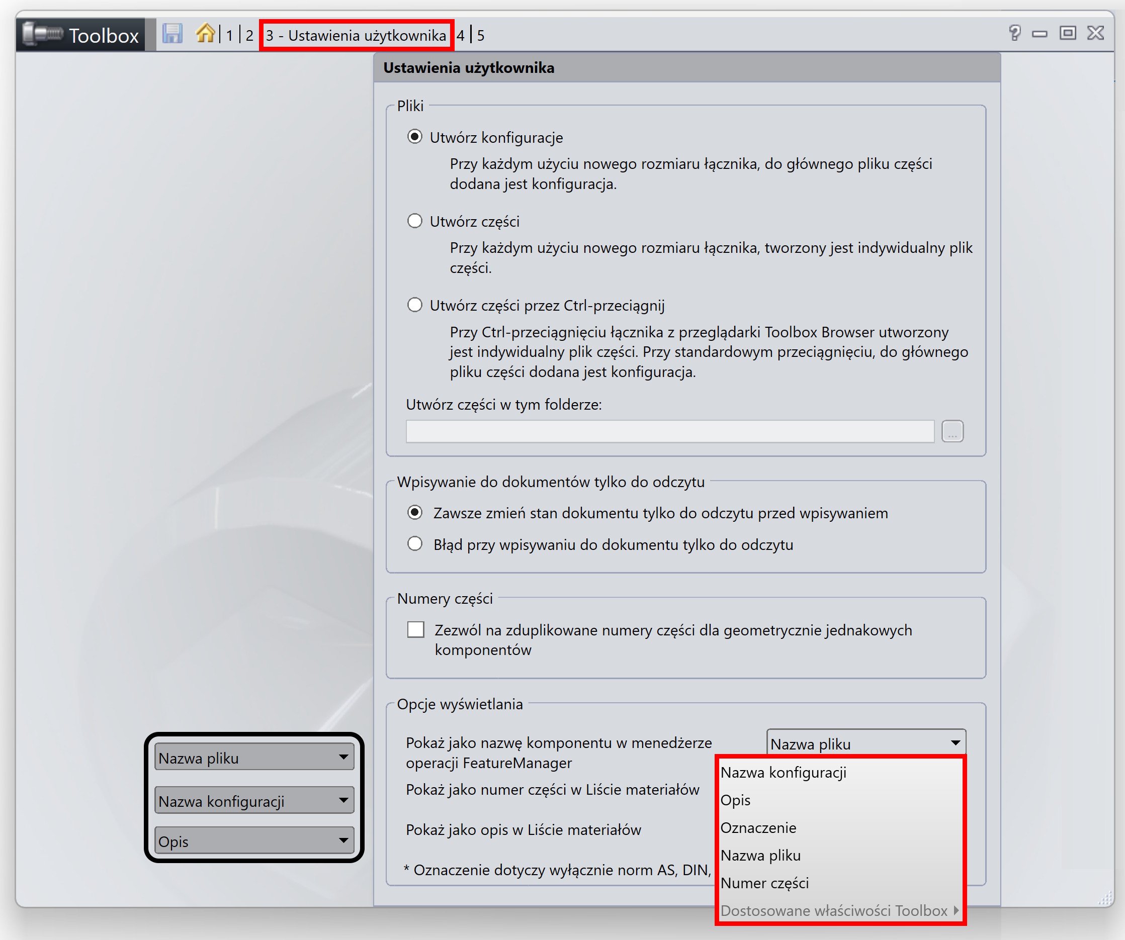Go to step 2 tab

click(x=249, y=35)
